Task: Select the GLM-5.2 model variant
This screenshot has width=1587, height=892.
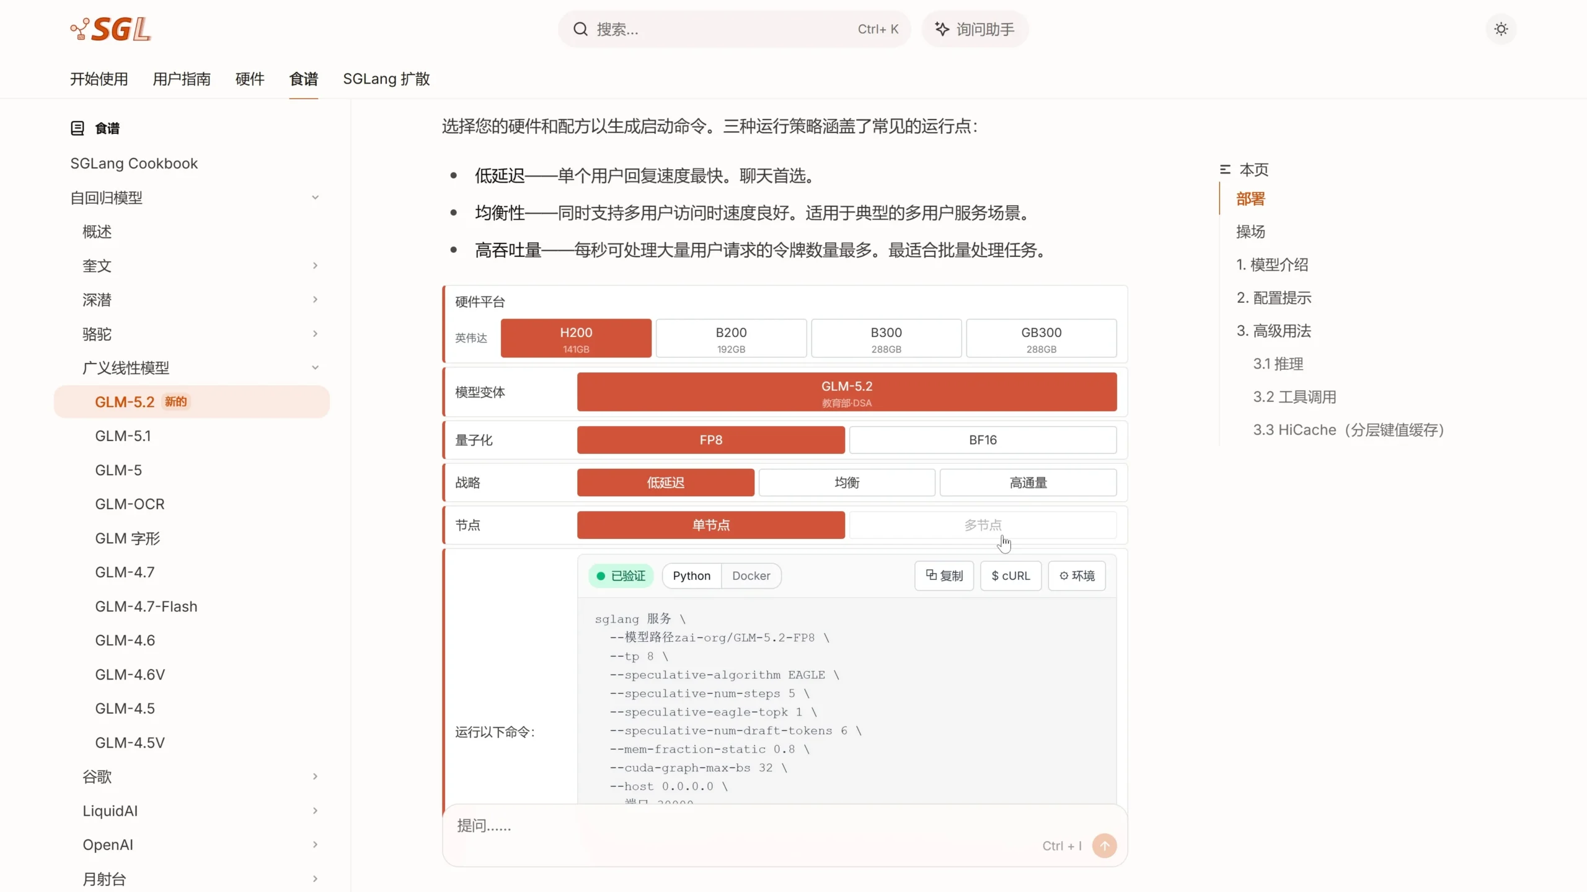Action: pos(847,392)
